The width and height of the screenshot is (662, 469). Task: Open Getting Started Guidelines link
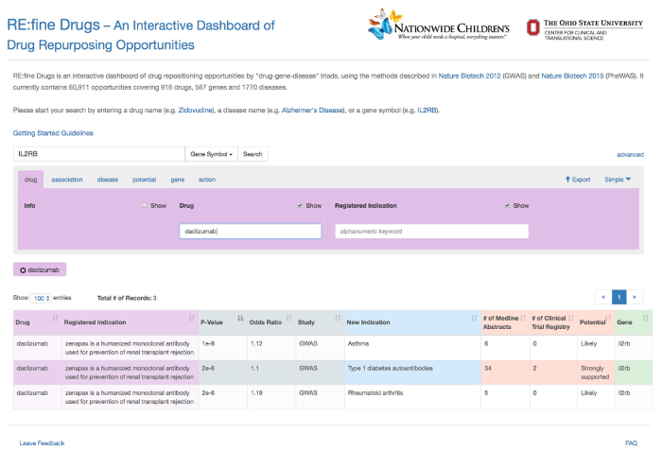(x=53, y=133)
